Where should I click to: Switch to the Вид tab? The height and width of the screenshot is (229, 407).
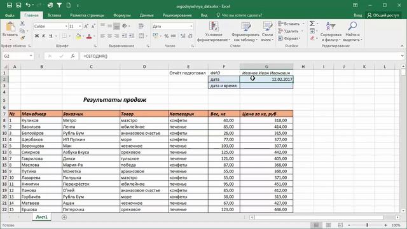point(204,15)
